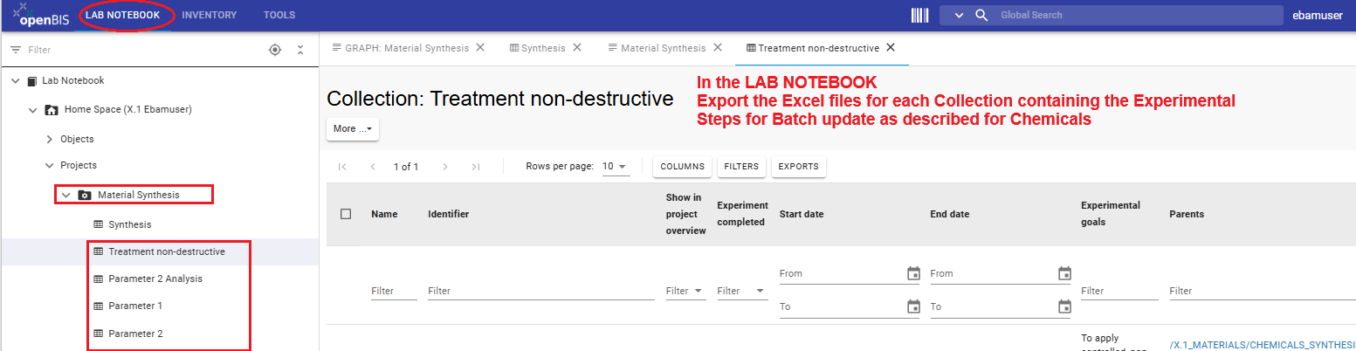Open Treatment non-destructive in the tree
Image resolution: width=1356 pixels, height=351 pixels.
(x=167, y=251)
